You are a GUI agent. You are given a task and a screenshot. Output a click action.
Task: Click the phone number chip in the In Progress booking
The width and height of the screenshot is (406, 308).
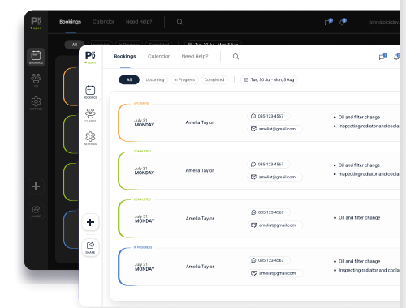(269, 260)
